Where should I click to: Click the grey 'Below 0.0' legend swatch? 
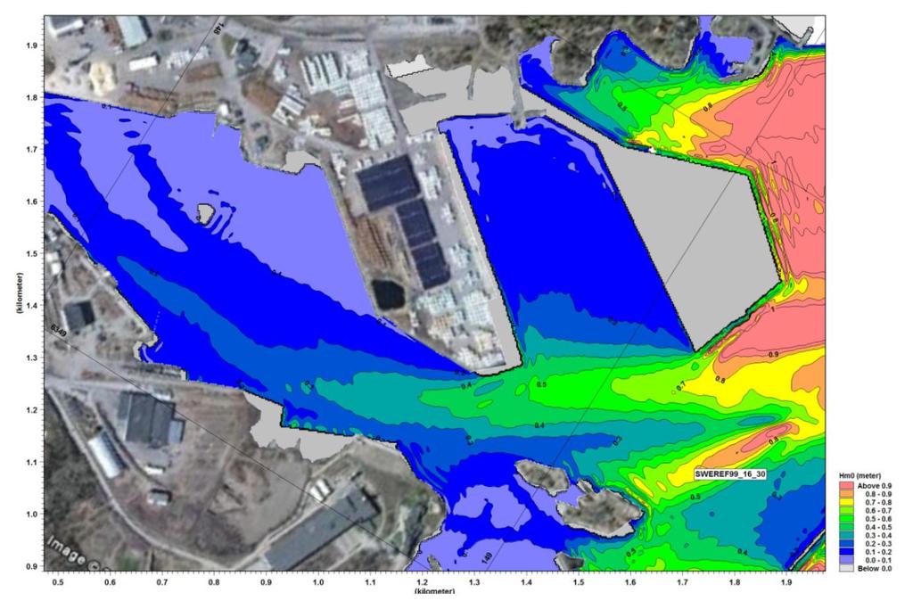point(845,568)
